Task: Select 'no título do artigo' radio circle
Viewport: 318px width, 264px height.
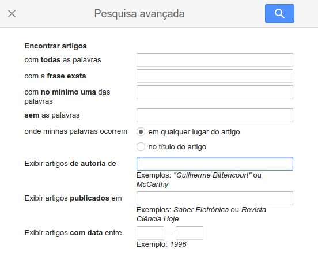Action: (x=141, y=147)
